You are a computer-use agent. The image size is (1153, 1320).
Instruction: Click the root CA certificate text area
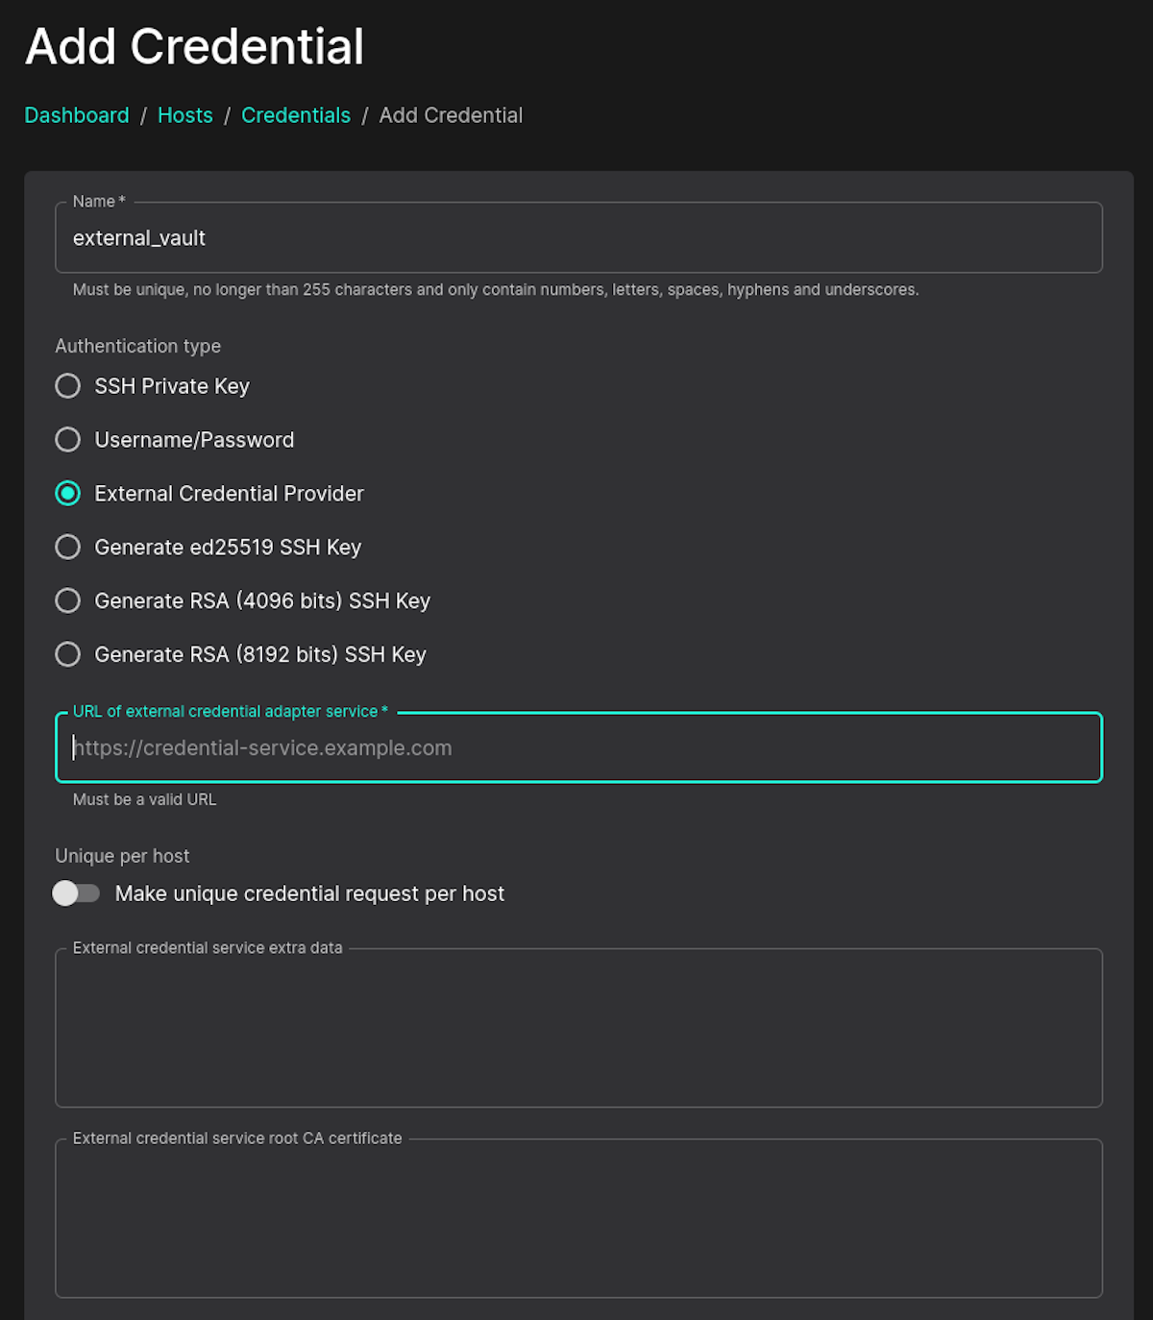576,1218
